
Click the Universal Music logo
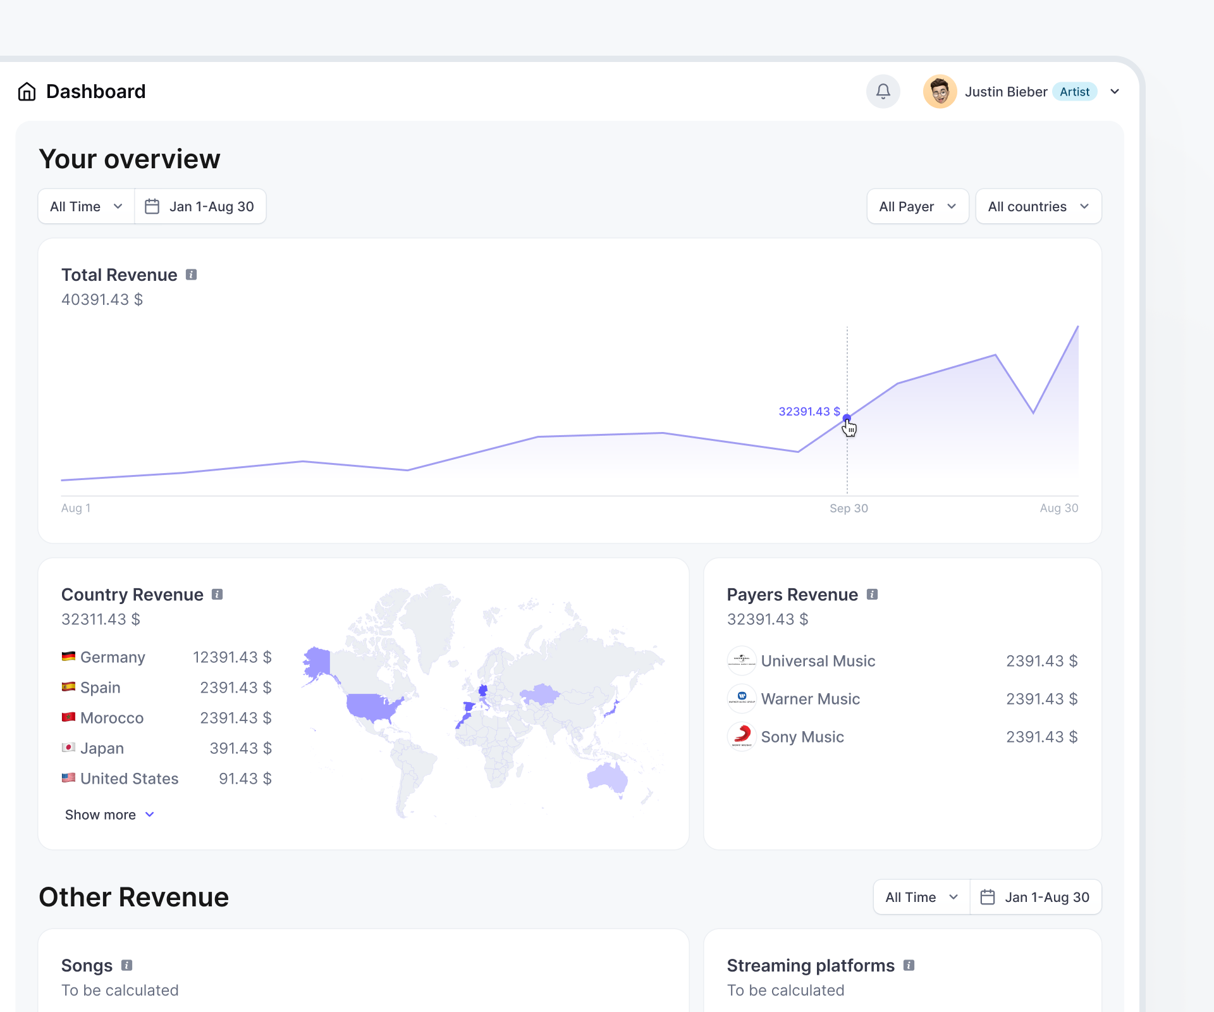pos(742,661)
